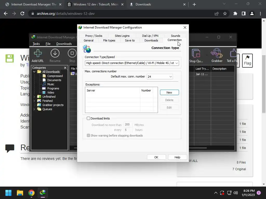Switch to General tab
The height and width of the screenshot is (199, 266).
(x=89, y=40)
